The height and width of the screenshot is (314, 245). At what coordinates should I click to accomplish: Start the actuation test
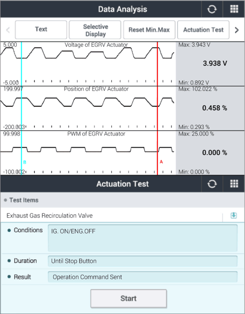coord(128,299)
